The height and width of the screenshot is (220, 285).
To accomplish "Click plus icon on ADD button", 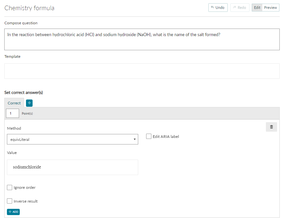I will [10, 212].
